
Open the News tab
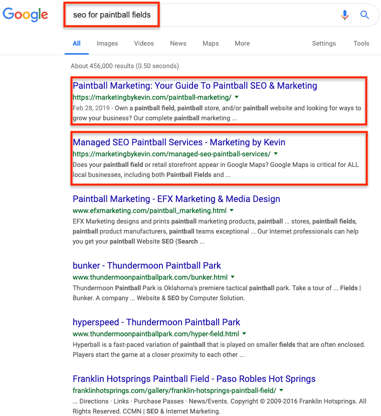coord(178,44)
